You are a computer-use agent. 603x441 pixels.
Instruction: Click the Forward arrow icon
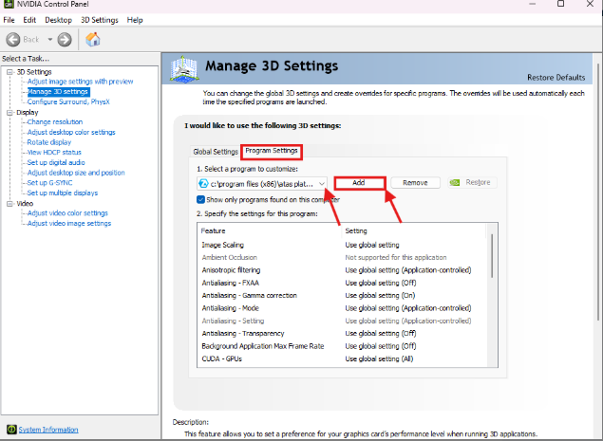click(65, 40)
